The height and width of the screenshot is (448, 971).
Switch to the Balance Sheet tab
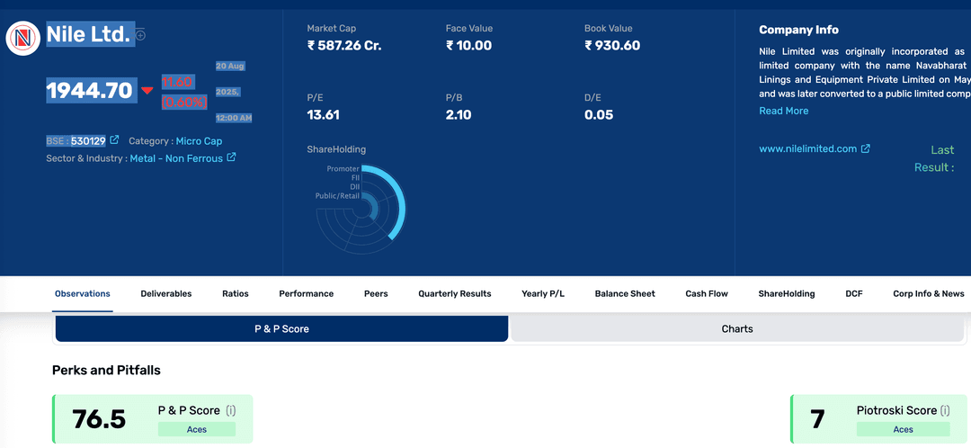[x=625, y=293]
